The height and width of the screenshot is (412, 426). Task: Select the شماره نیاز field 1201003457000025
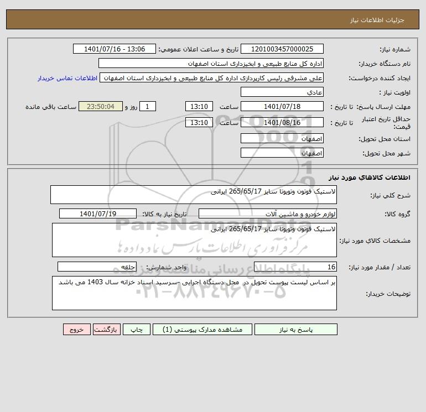click(282, 49)
